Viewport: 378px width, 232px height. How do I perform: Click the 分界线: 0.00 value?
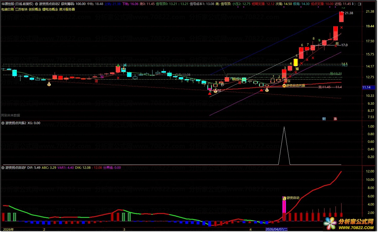tap(112, 167)
